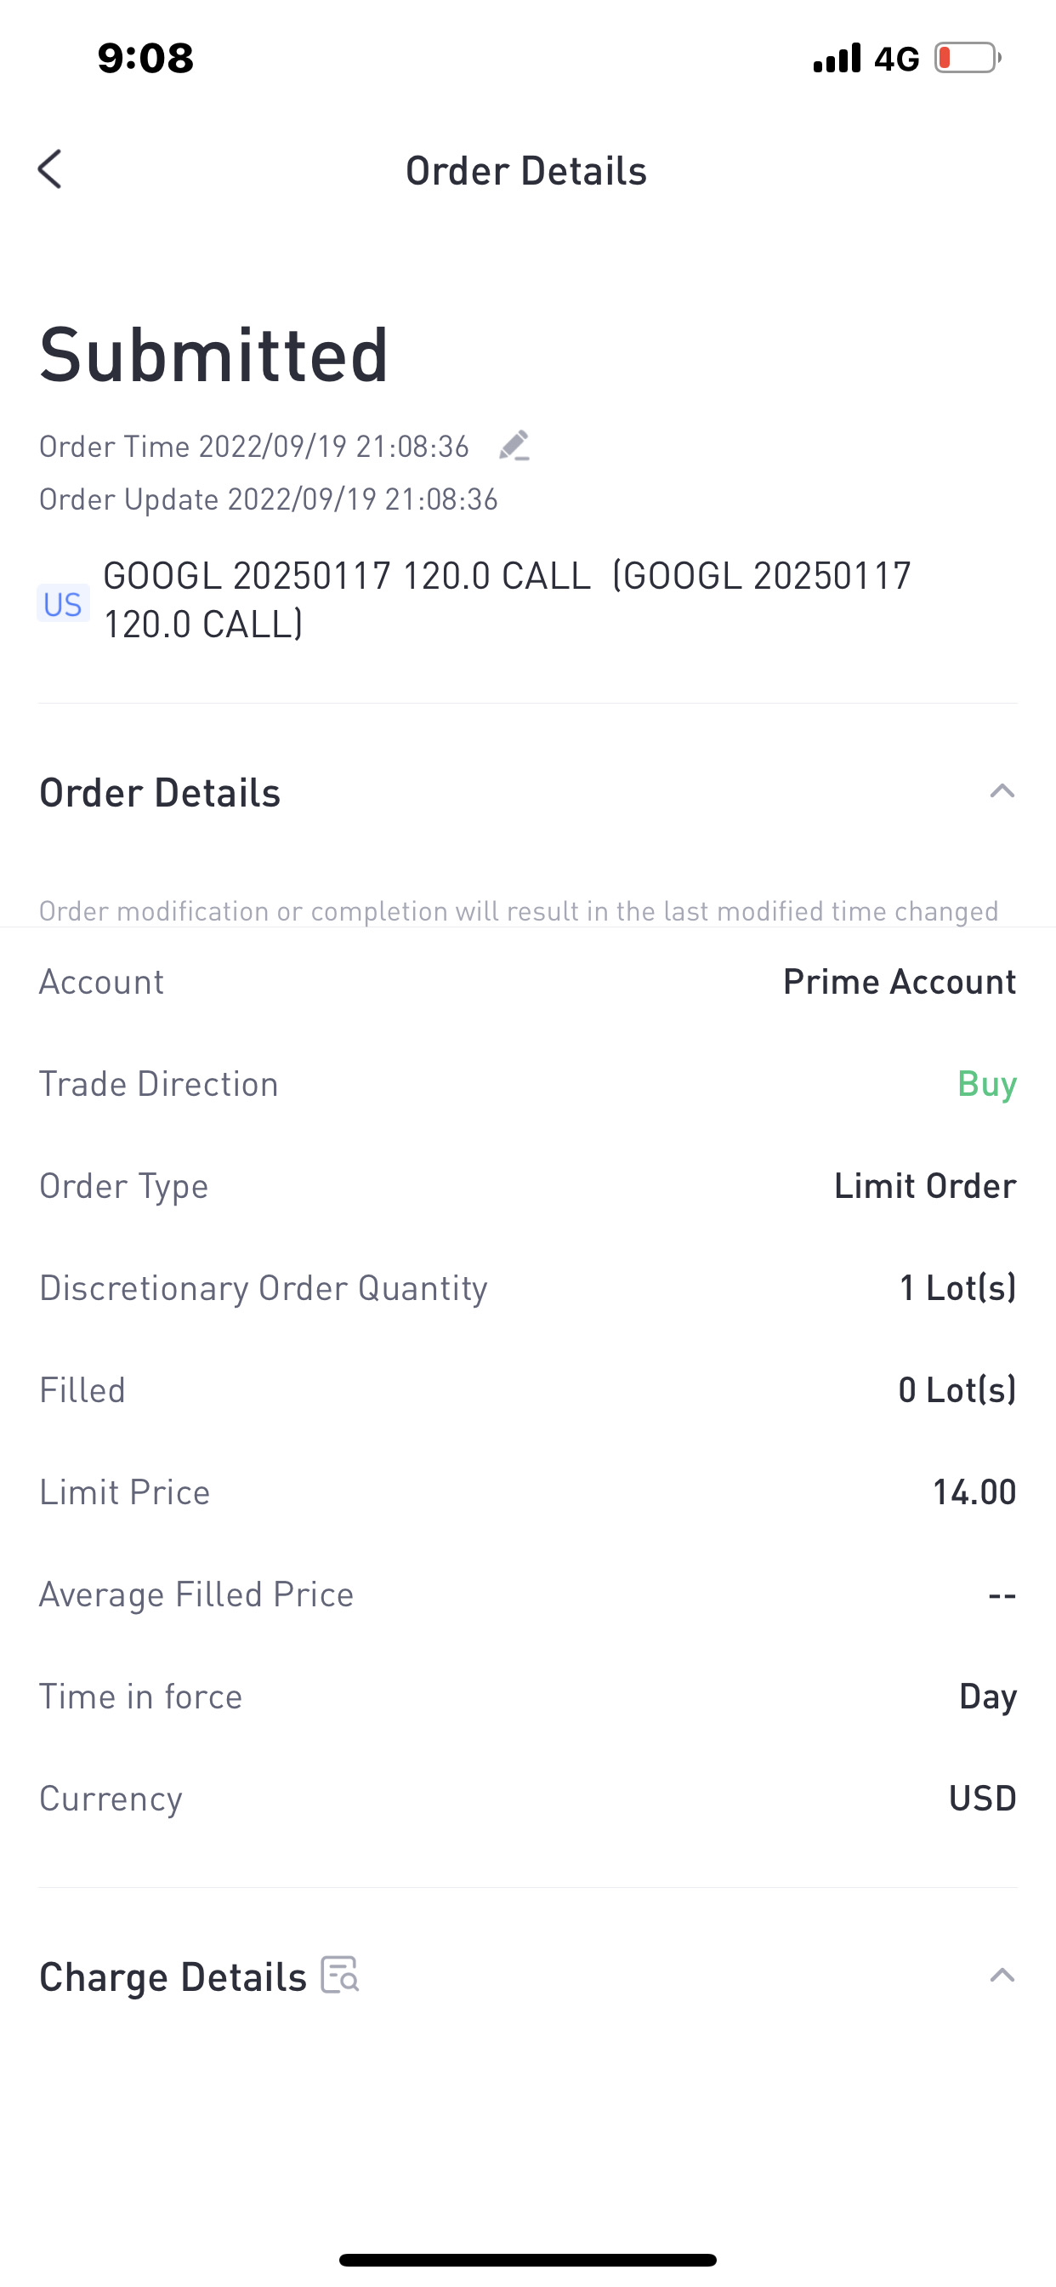Viewport: 1056px width, 2287px height.
Task: Tap the battery icon in status bar
Action: 968,58
